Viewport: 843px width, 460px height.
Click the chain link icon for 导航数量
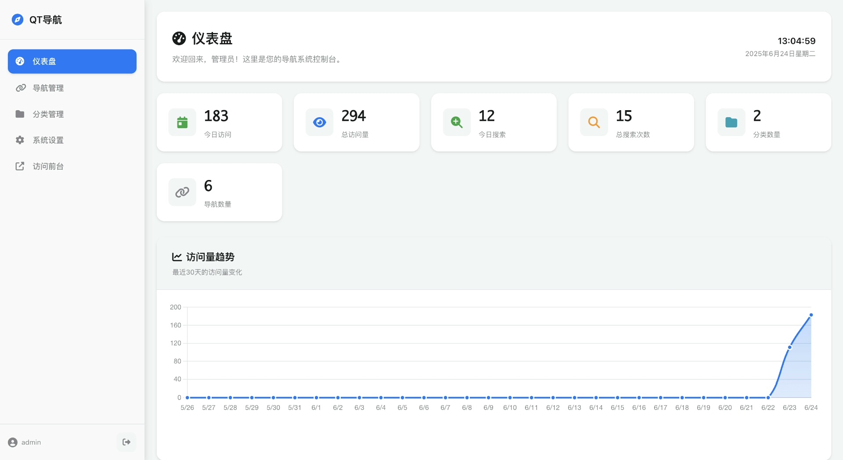click(x=182, y=192)
